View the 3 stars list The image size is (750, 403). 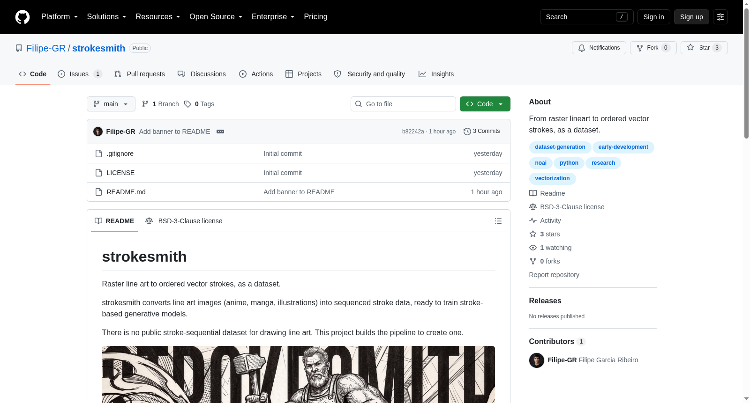[x=545, y=234]
